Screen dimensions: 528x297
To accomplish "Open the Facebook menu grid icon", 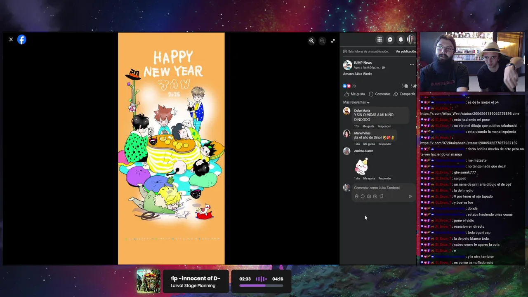I will pos(379,40).
